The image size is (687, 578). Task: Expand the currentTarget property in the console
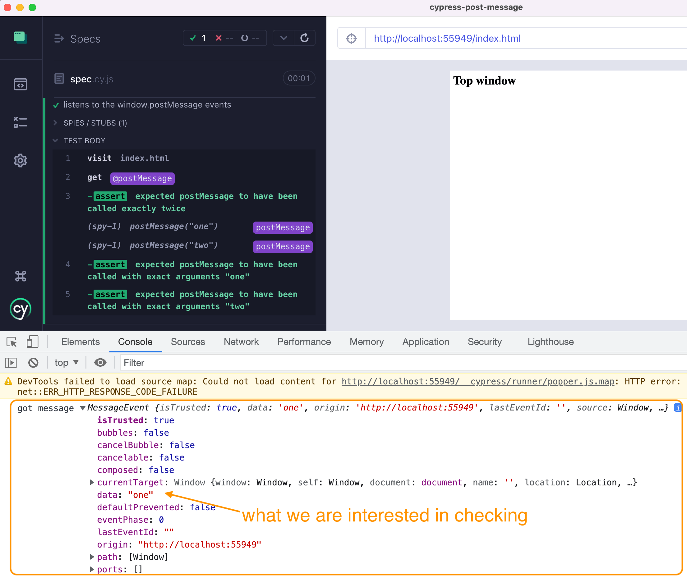click(92, 482)
